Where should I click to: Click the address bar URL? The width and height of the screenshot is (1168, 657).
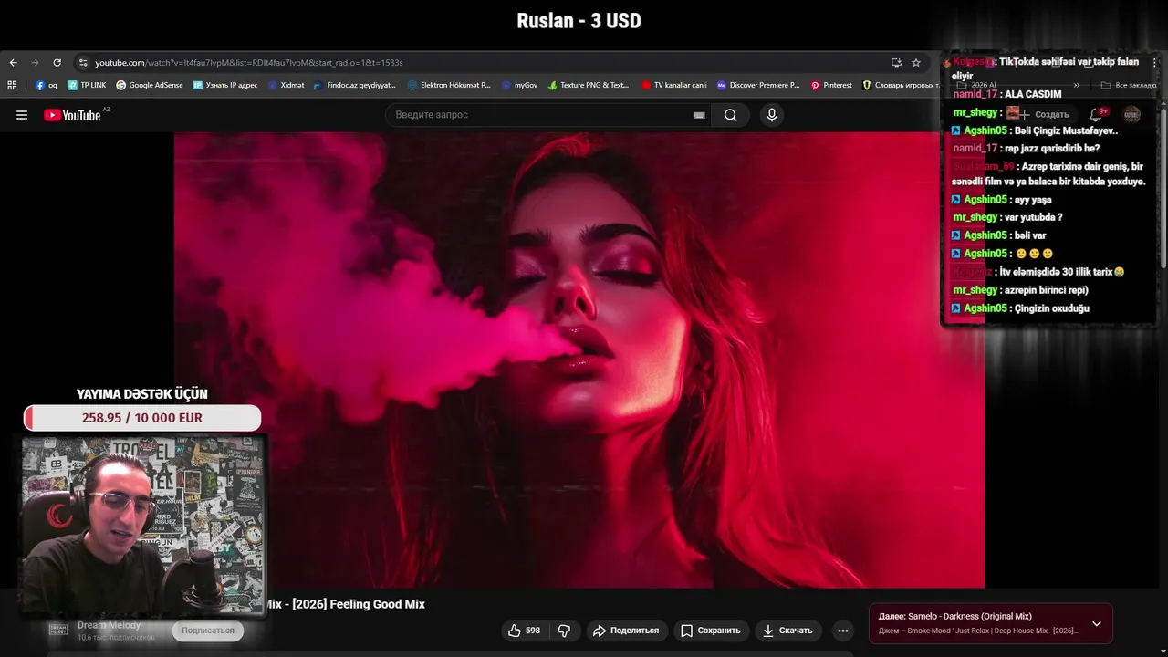coord(248,63)
